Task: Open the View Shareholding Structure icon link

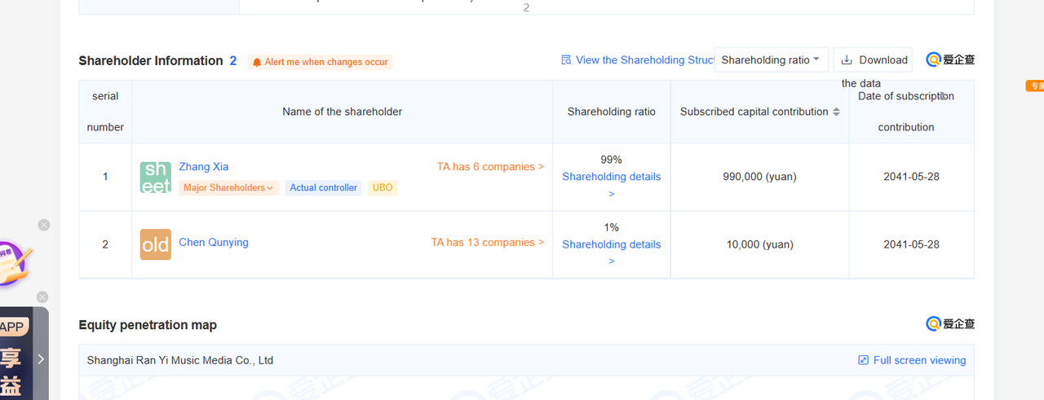Action: [x=567, y=60]
